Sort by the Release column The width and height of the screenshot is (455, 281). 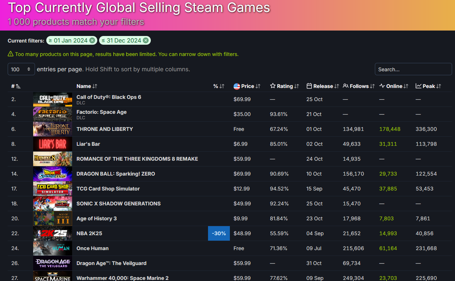click(x=323, y=86)
